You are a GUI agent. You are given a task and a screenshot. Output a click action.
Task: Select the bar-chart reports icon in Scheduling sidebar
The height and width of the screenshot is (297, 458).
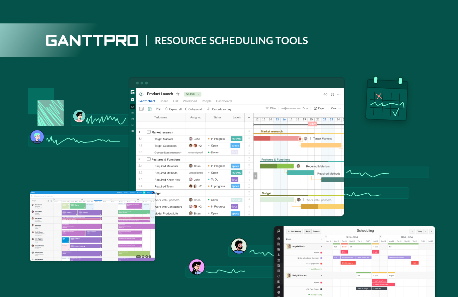279,287
